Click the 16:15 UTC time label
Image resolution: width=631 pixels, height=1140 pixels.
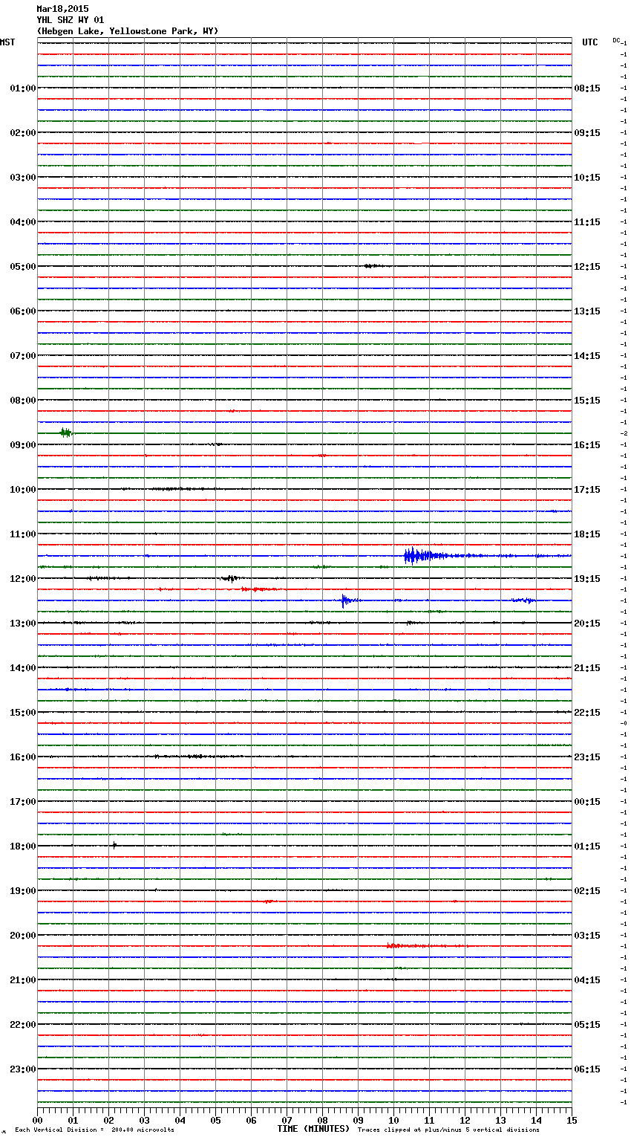pyautogui.click(x=587, y=445)
